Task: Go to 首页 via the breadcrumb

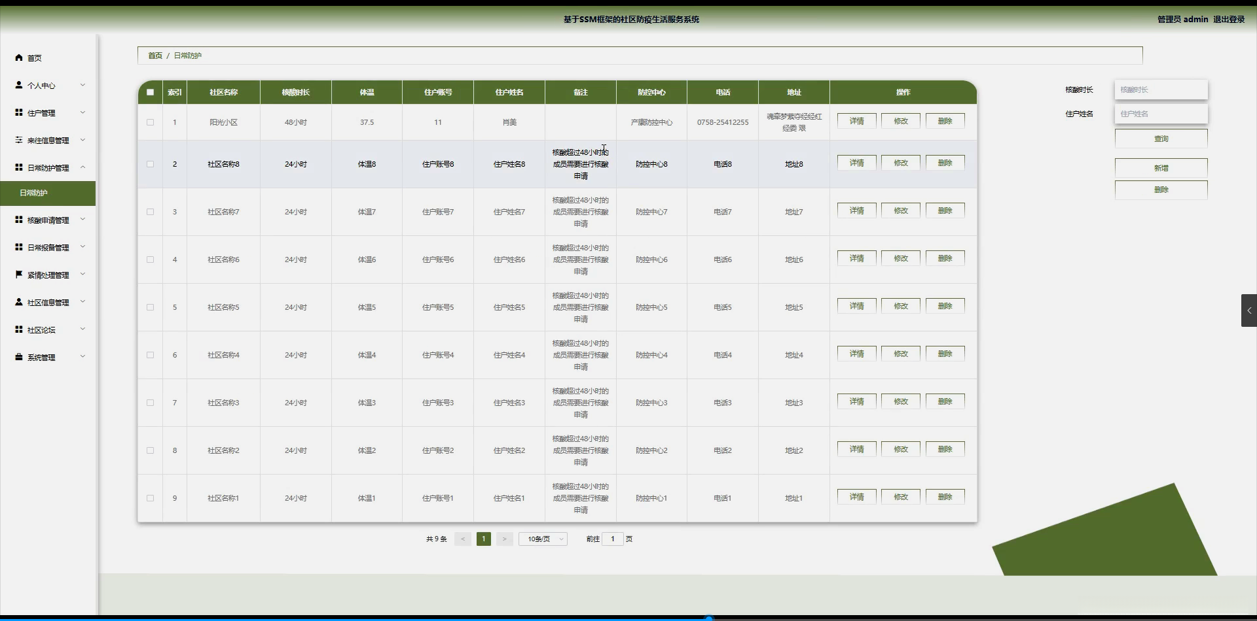Action: [x=155, y=56]
